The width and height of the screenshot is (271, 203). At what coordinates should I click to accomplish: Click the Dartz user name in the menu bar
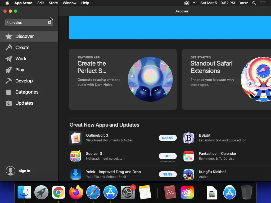coord(243,3)
